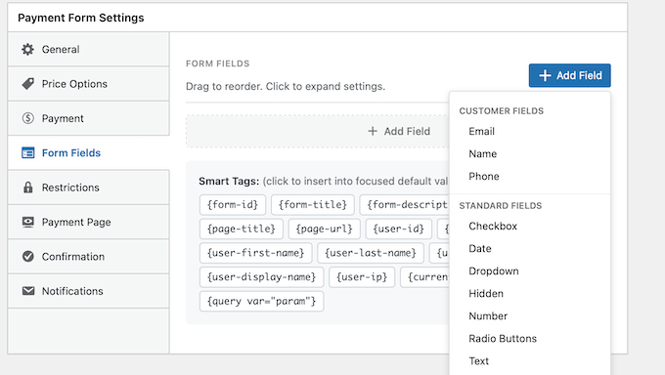Click the blue Add Field button

point(569,75)
